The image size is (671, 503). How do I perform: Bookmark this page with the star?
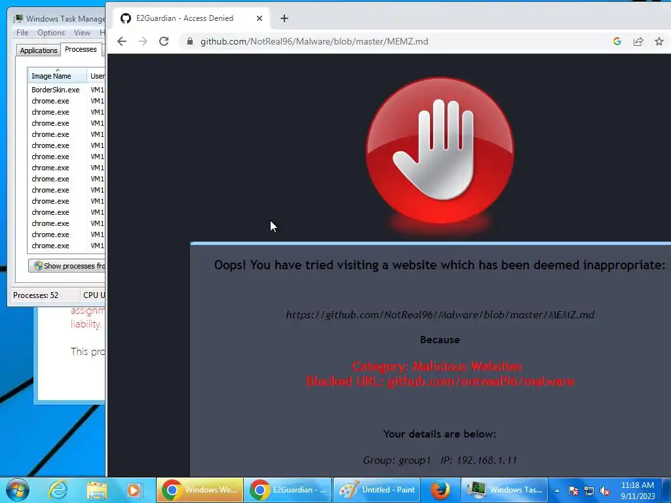(x=659, y=41)
